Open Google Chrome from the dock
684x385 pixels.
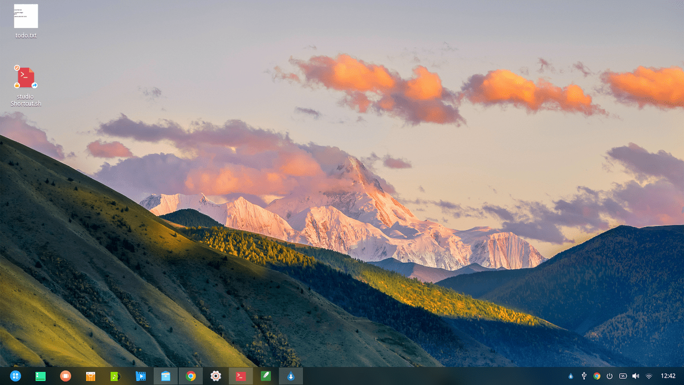click(x=190, y=376)
